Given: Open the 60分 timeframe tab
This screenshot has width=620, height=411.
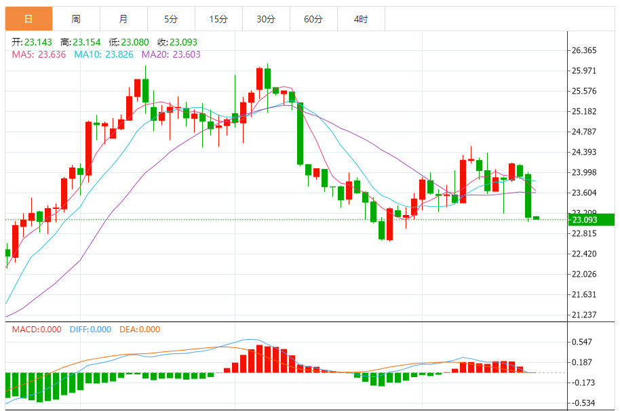Looking at the screenshot, I should pyautogui.click(x=313, y=19).
